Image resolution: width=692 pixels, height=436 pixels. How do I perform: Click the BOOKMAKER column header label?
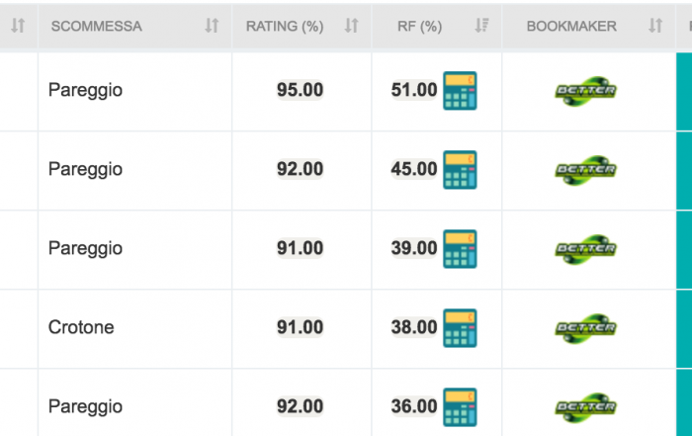coord(571,27)
